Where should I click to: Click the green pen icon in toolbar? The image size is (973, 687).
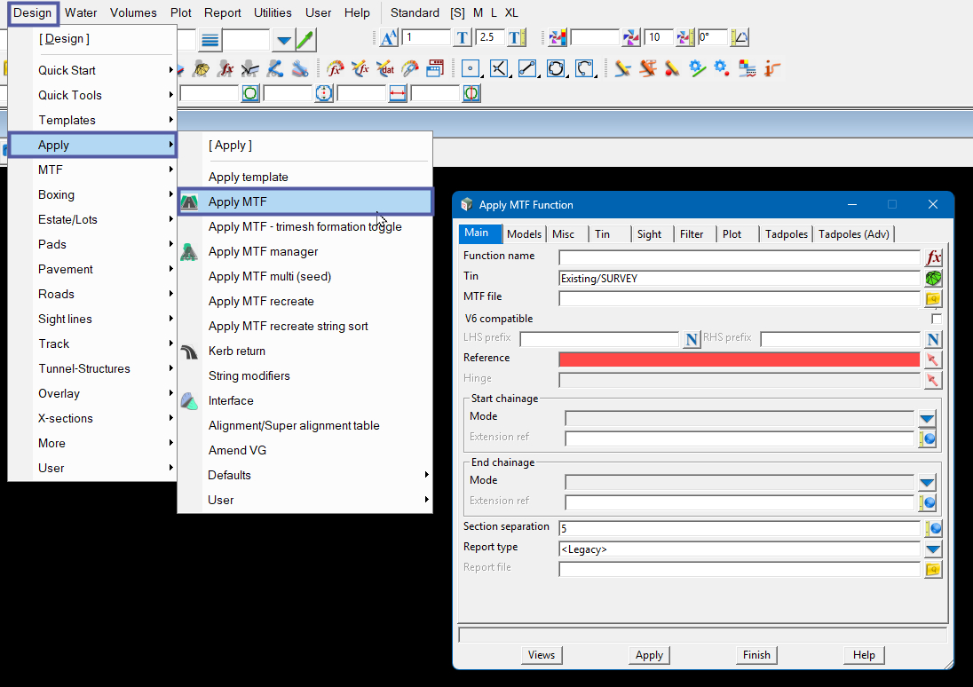305,39
